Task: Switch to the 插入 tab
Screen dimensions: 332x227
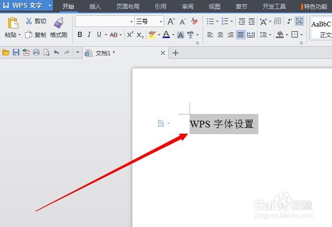Action: 95,6
